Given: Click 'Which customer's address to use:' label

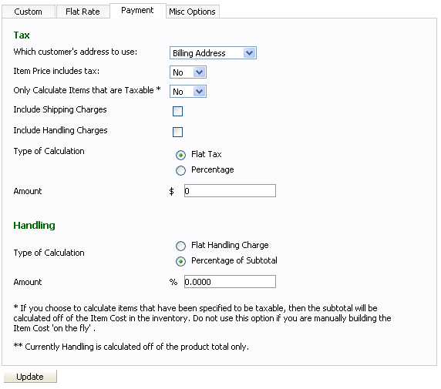Looking at the screenshot, I should tap(76, 52).
